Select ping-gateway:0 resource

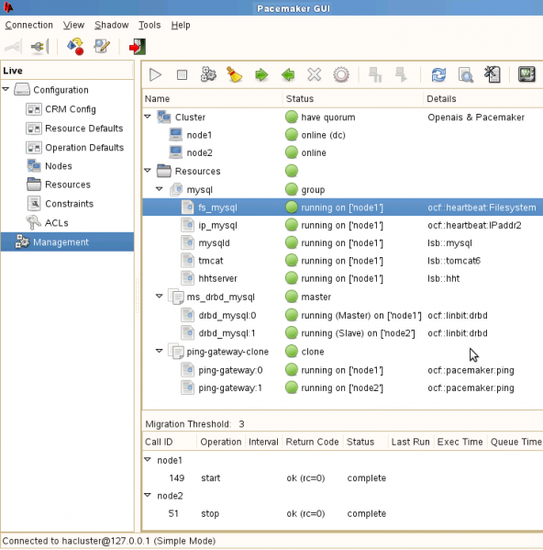343,370
